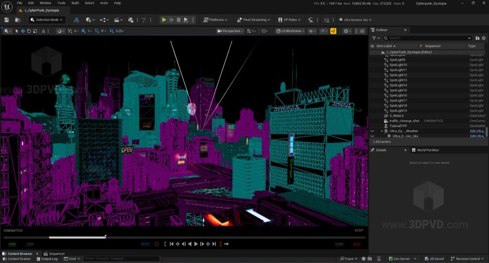Toggle the record button in cinematic transport
The image size is (489, 263).
coord(157,244)
